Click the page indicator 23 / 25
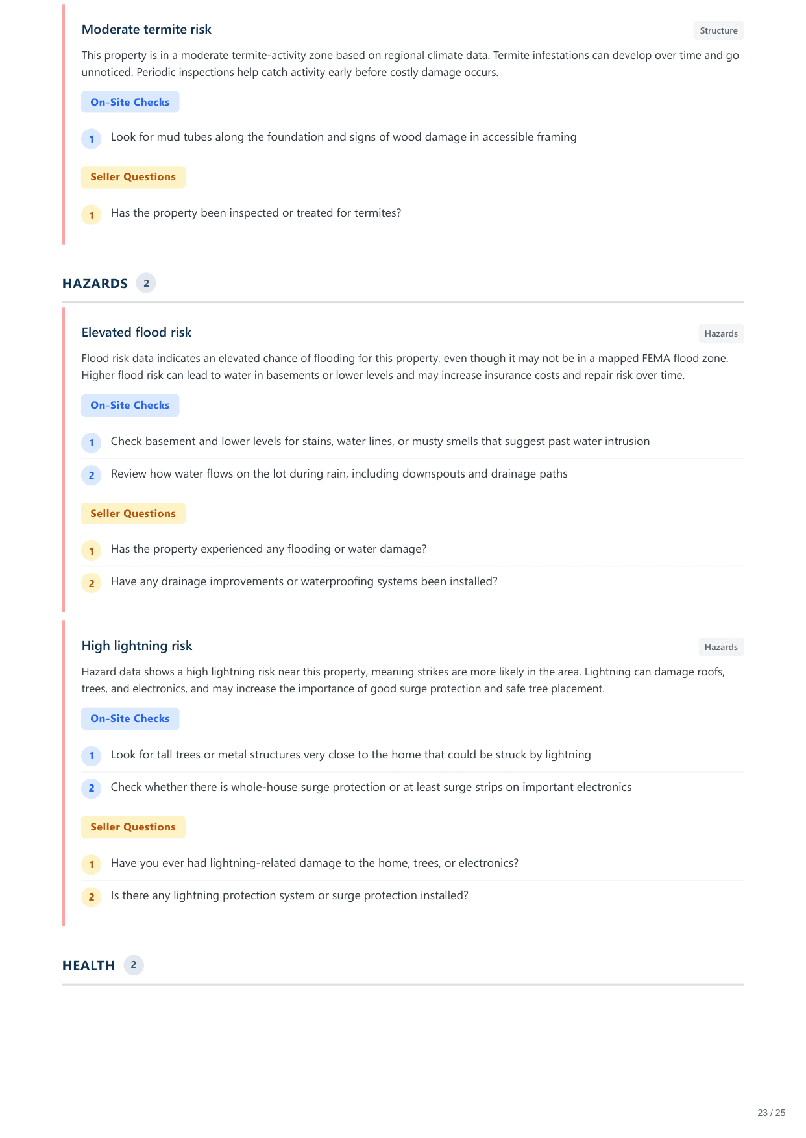The image size is (806, 1138). 771,1113
